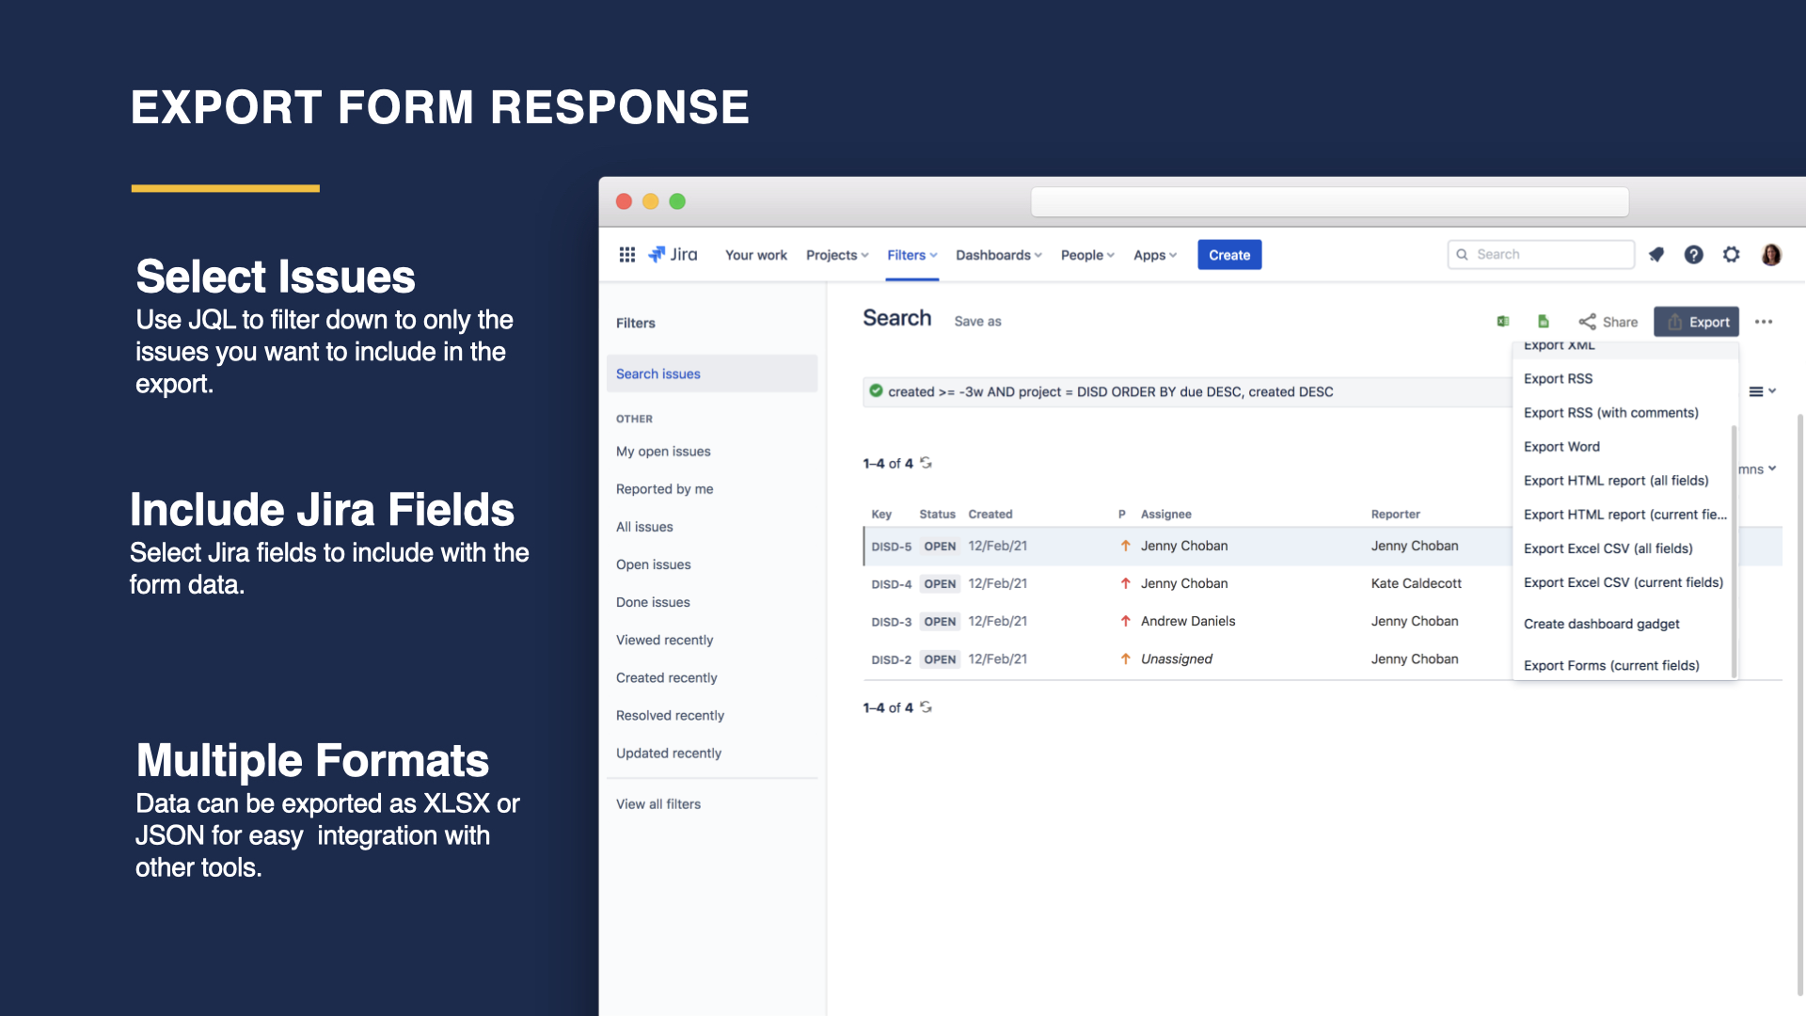Choose Export Forms (current fields)
The width and height of the screenshot is (1806, 1016).
click(1611, 665)
